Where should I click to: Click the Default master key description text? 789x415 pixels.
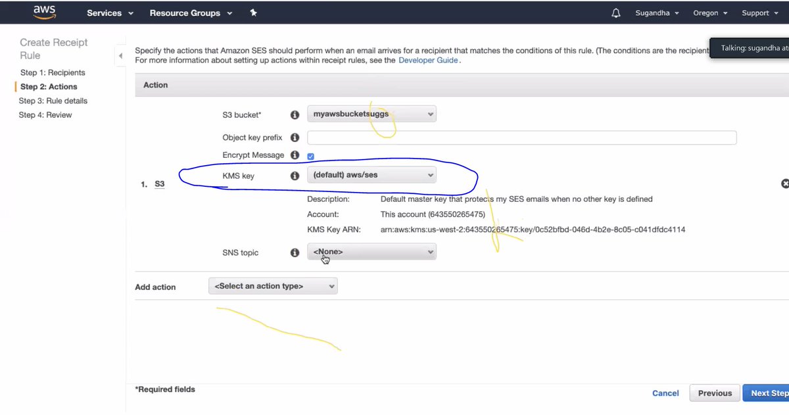[x=517, y=199]
